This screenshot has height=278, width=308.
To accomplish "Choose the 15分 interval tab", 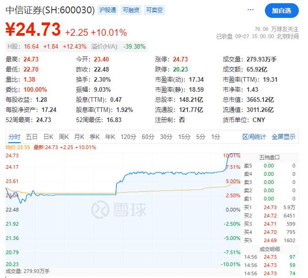I will click(184, 137).
